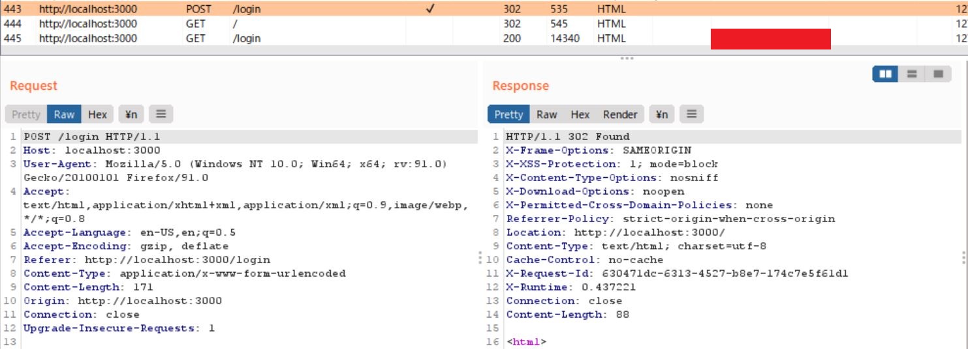Click the X-Frame-Options response header
Screen dimensions: 968x349
coord(599,150)
